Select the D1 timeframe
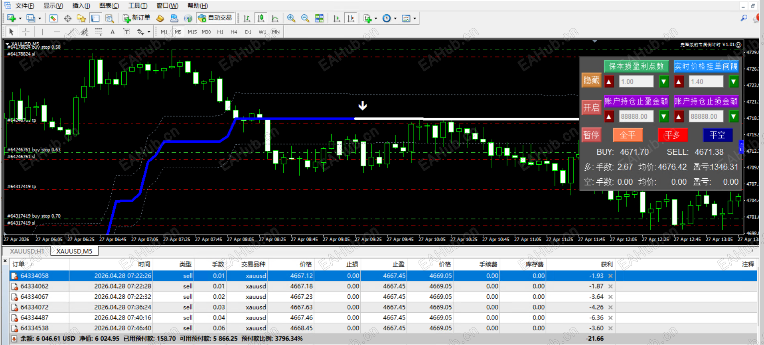 pyautogui.click(x=248, y=32)
